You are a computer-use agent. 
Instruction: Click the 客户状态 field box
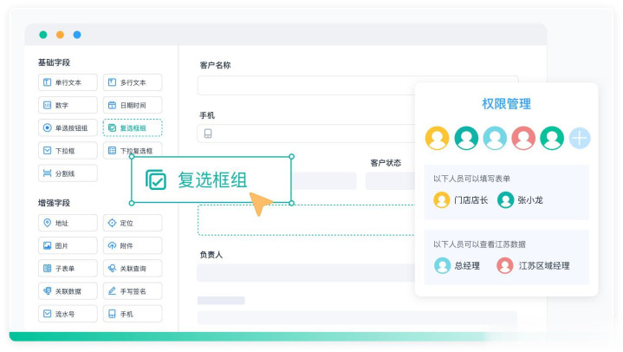pos(388,180)
